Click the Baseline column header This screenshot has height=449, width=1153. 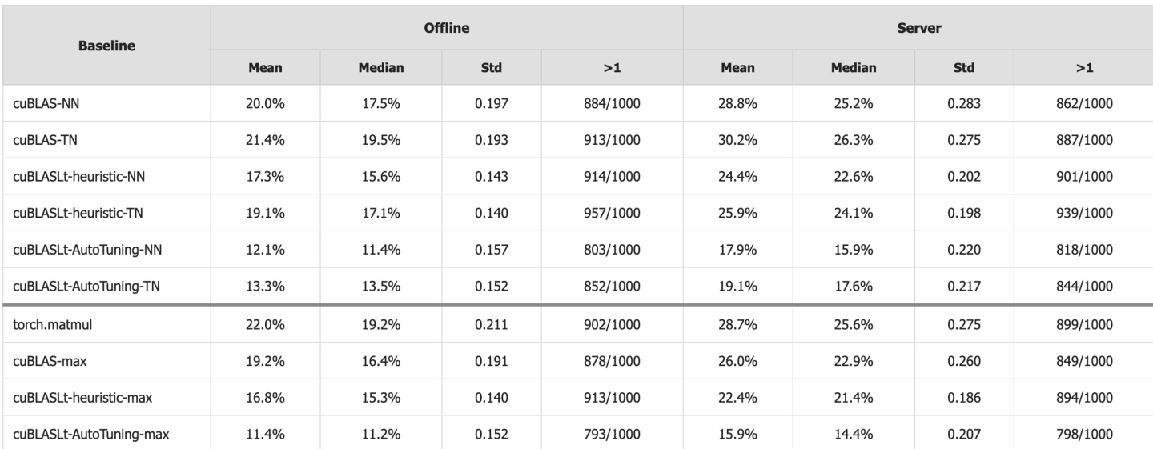pyautogui.click(x=106, y=46)
